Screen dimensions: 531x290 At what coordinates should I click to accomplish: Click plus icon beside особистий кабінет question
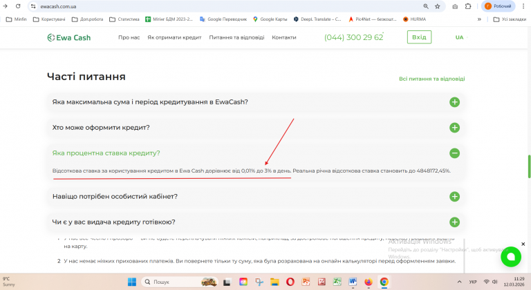point(454,197)
